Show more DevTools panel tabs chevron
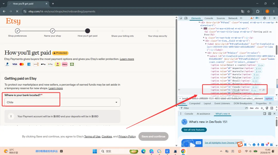278x155 pixels. pos(241,18)
